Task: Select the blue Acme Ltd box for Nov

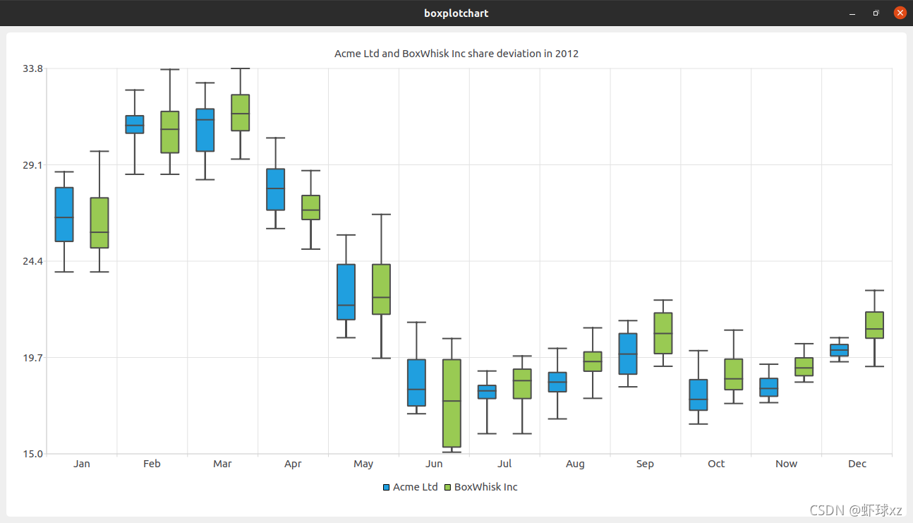Action: 770,387
